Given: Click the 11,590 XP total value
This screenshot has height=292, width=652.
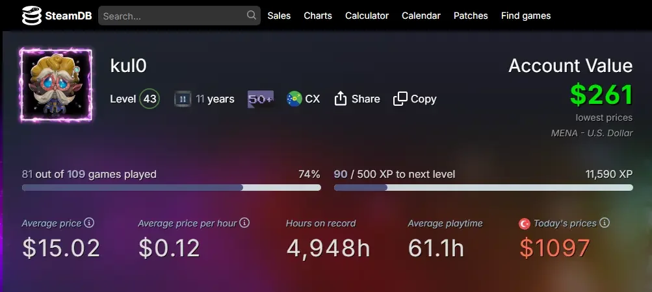Looking at the screenshot, I should (x=608, y=175).
